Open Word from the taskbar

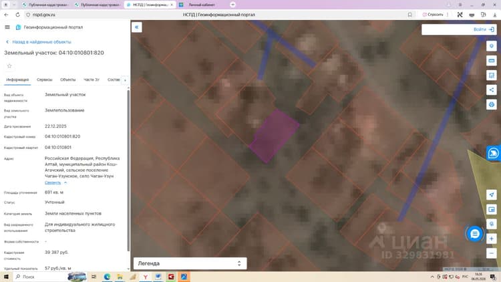158,277
